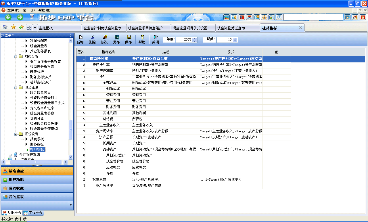Click the 关闭 close icon in the toolbar
Image resolution: width=368 pixels, height=222 pixels.
[155, 39]
